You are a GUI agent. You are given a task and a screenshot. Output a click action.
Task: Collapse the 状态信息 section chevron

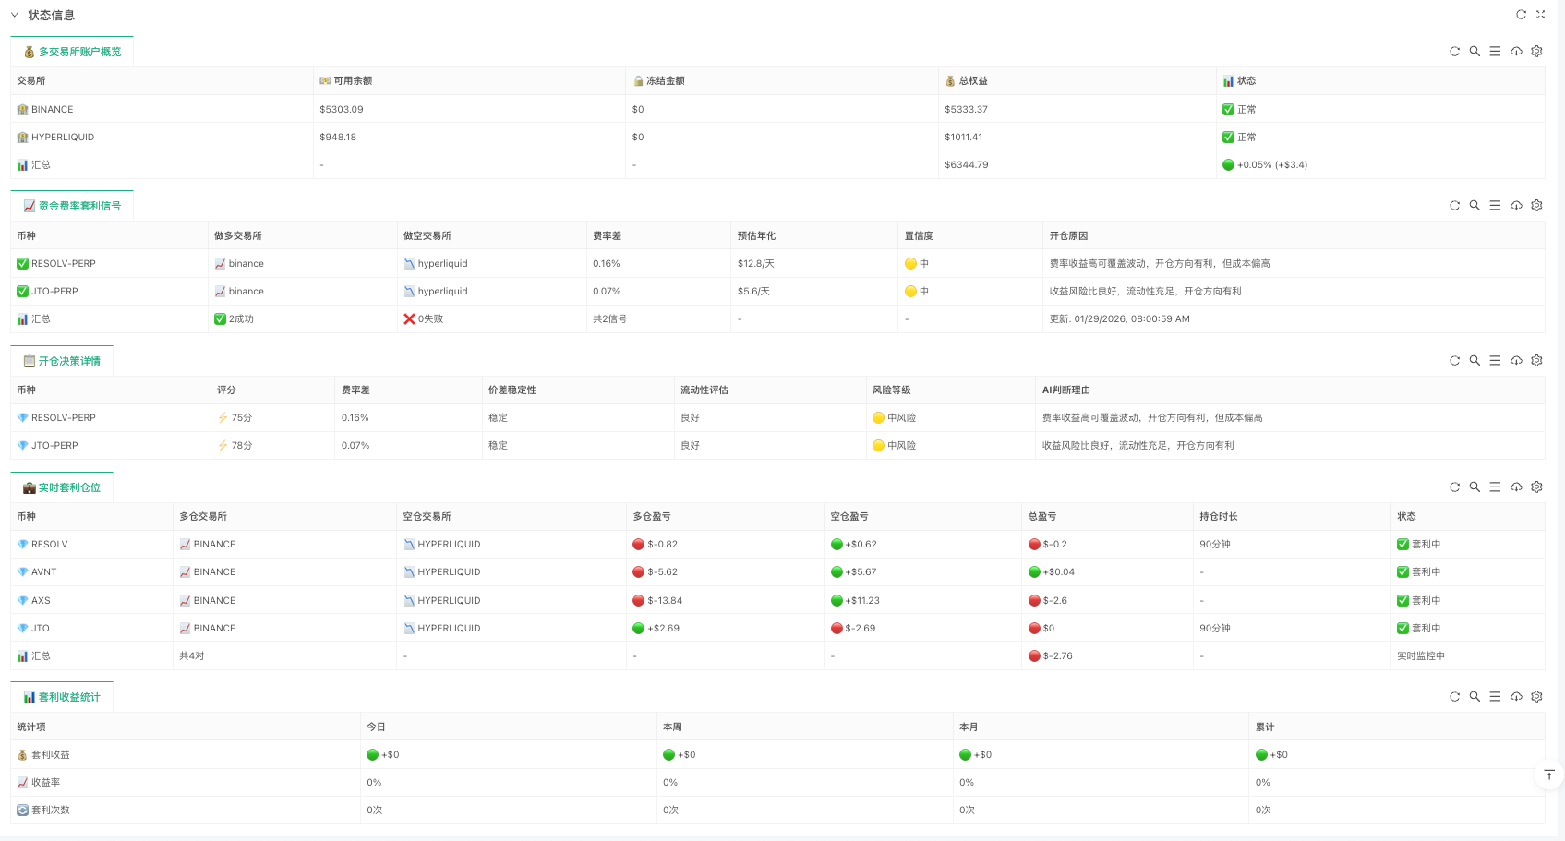point(15,15)
